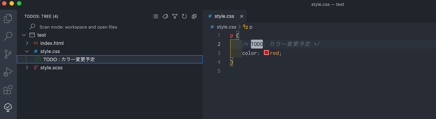Click the test workspace folder icon
436x119 pixels.
click(32, 35)
